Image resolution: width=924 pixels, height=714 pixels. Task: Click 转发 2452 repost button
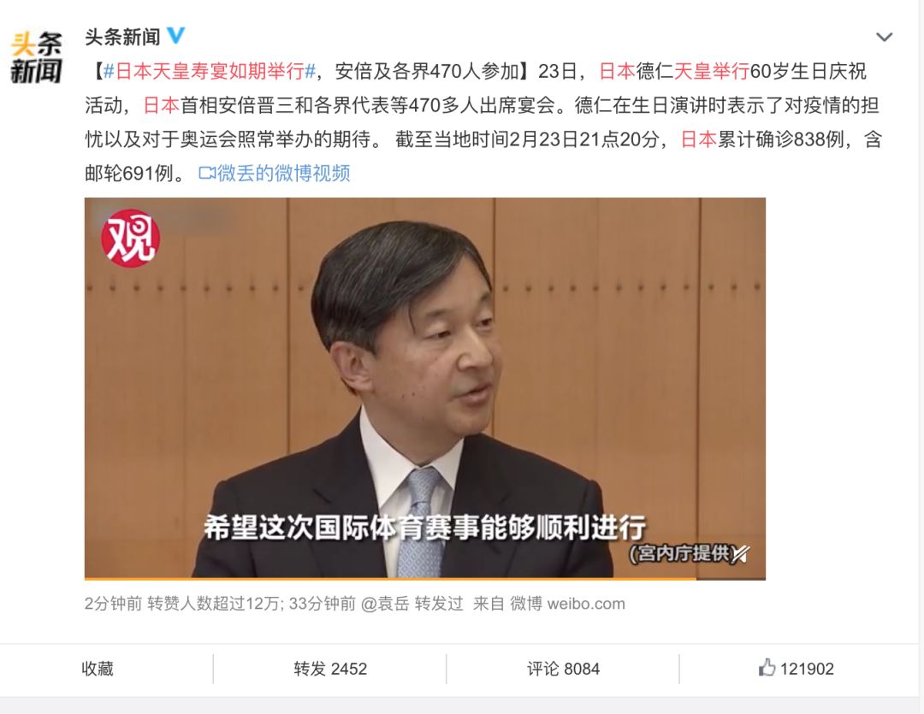[x=330, y=669]
